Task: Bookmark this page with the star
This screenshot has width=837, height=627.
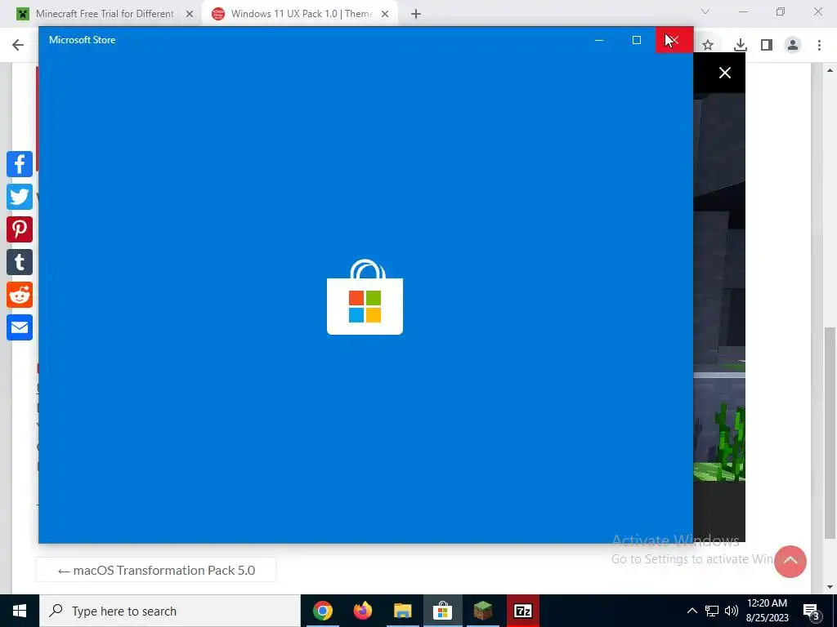Action: 708,46
